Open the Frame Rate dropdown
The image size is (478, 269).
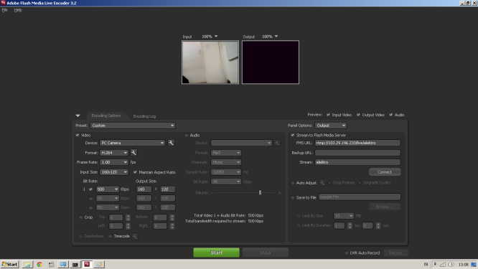(x=114, y=162)
